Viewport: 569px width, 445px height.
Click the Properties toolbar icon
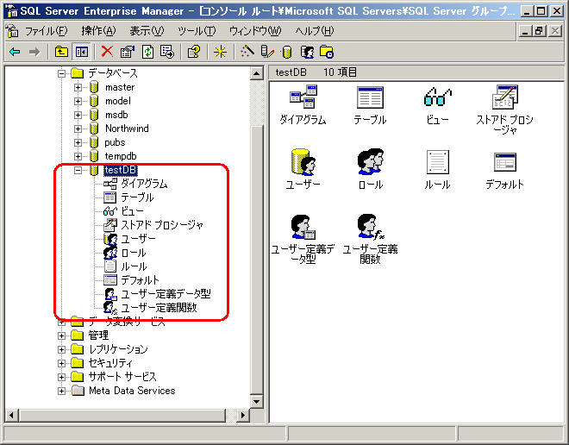(x=128, y=52)
